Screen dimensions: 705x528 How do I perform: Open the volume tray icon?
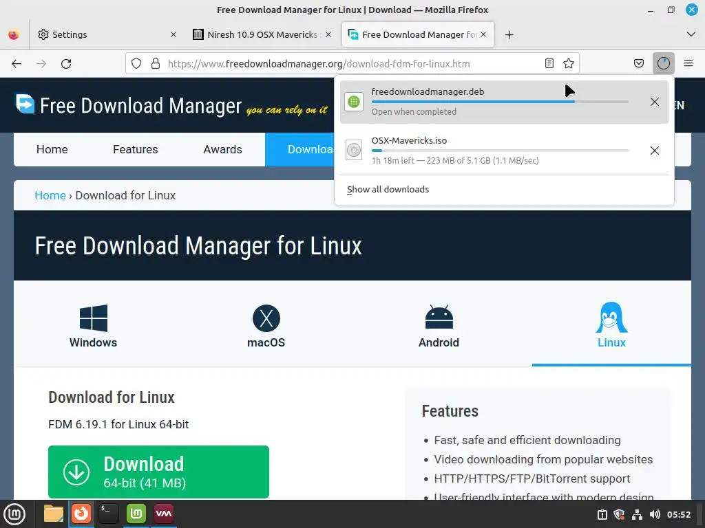coord(655,514)
